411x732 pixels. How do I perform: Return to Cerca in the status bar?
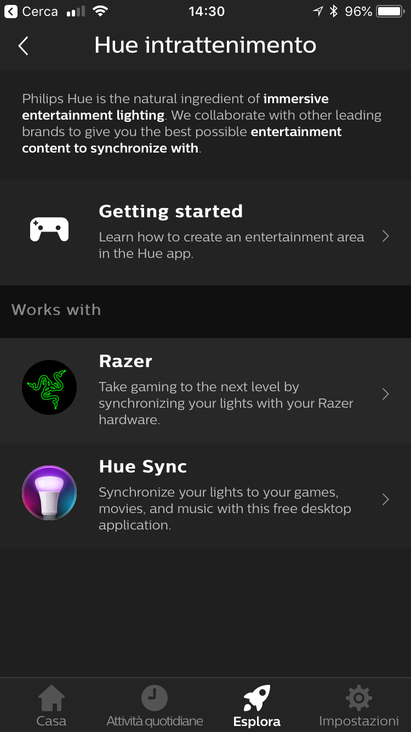(x=32, y=12)
